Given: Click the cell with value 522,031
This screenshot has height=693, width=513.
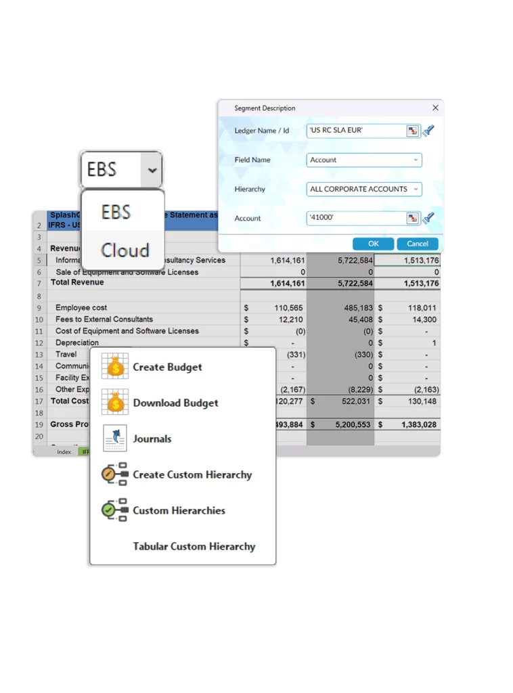Looking at the screenshot, I should pyautogui.click(x=340, y=401).
